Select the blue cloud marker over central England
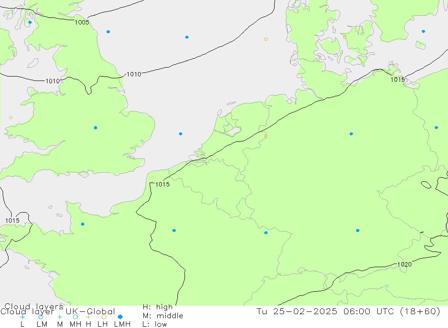Viewport: 448px width, 328px height. (x=95, y=128)
